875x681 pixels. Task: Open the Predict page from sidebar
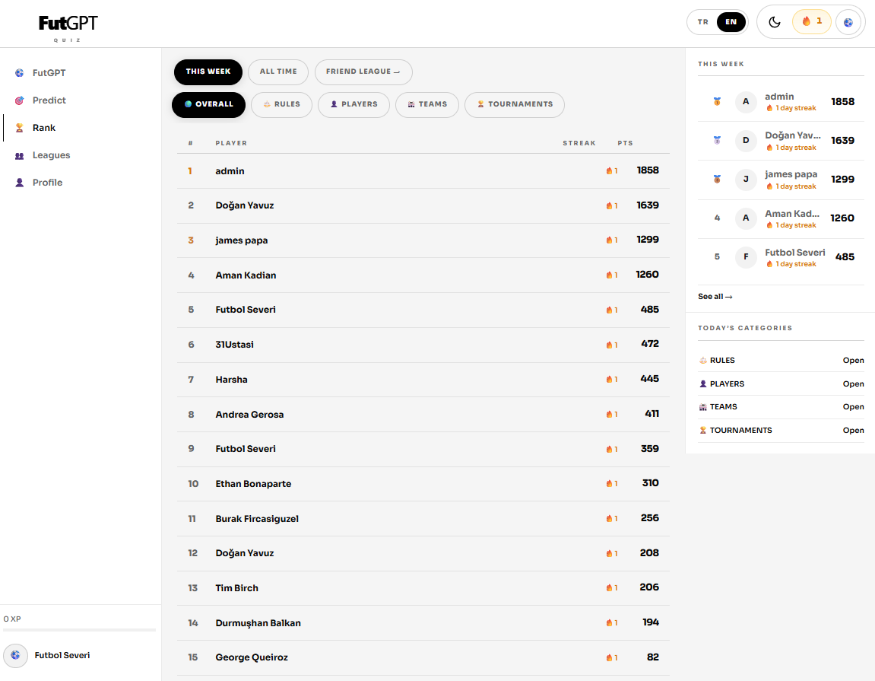coord(49,100)
